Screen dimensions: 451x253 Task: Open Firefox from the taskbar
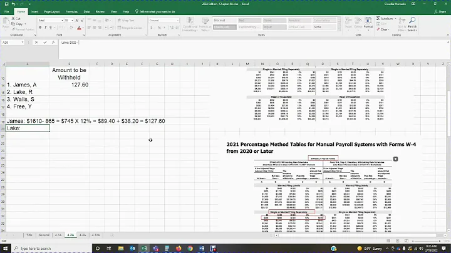click(179, 249)
